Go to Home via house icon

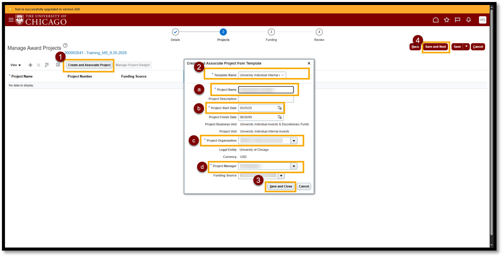click(x=435, y=20)
